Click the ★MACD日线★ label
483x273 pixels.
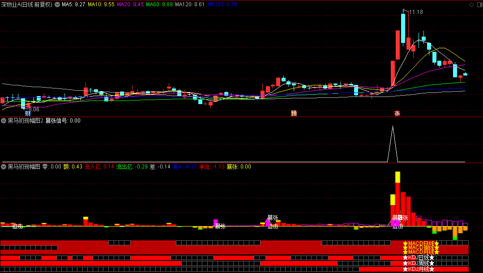(x=421, y=244)
